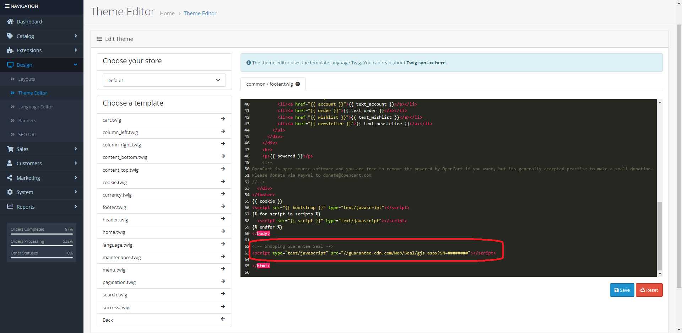682x333 pixels.
Task: Click the Sales shopping cart icon
Action: point(10,149)
